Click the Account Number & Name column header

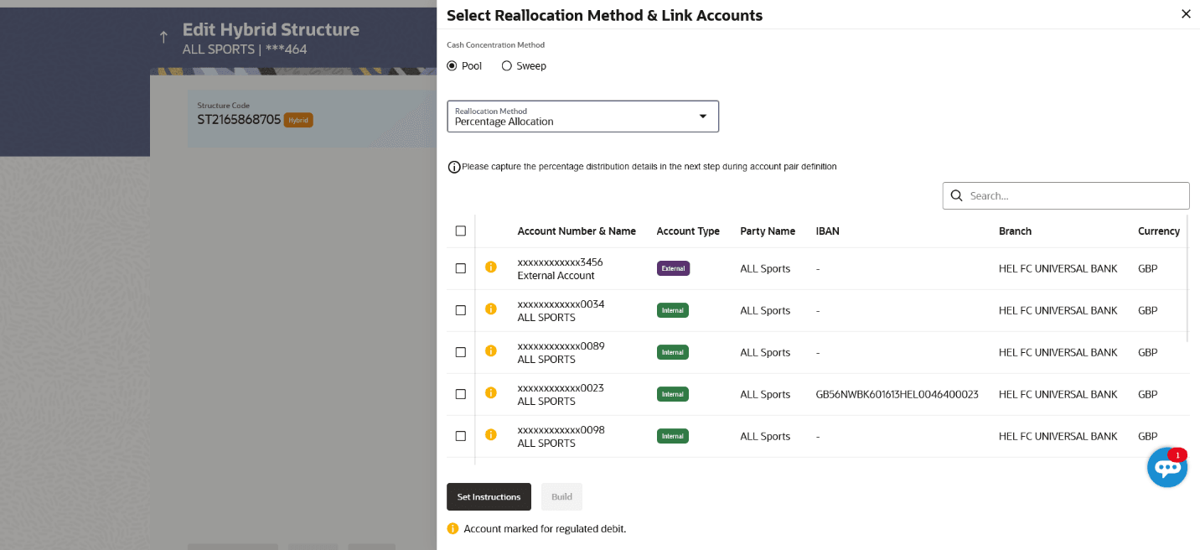click(x=577, y=231)
